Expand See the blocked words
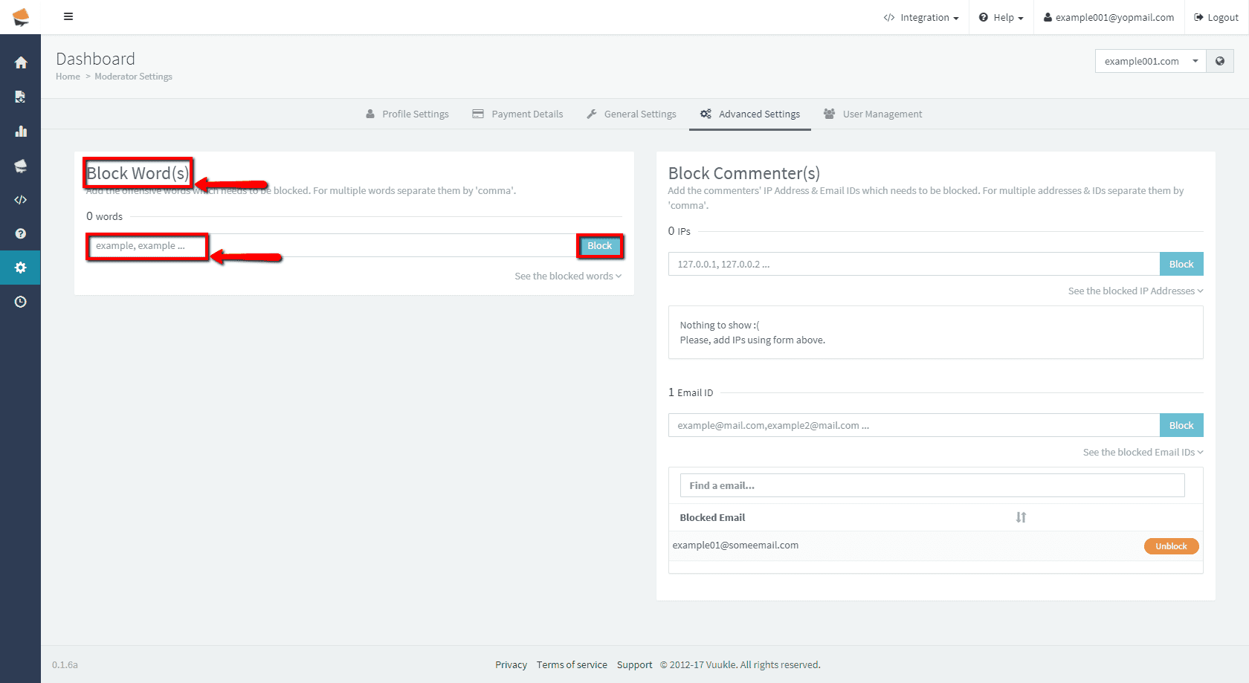 click(567, 276)
